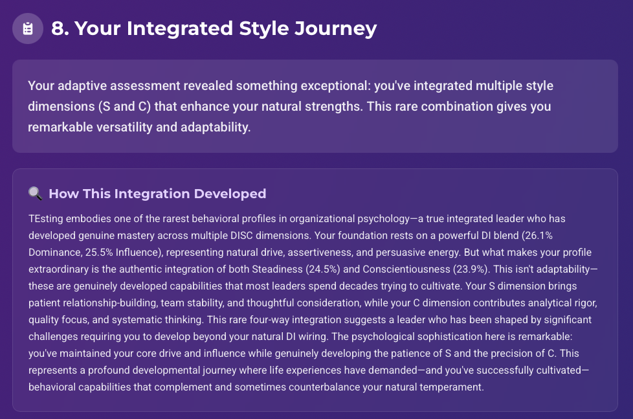Select the "8. Your Integrated Style Journey" heading

click(214, 28)
